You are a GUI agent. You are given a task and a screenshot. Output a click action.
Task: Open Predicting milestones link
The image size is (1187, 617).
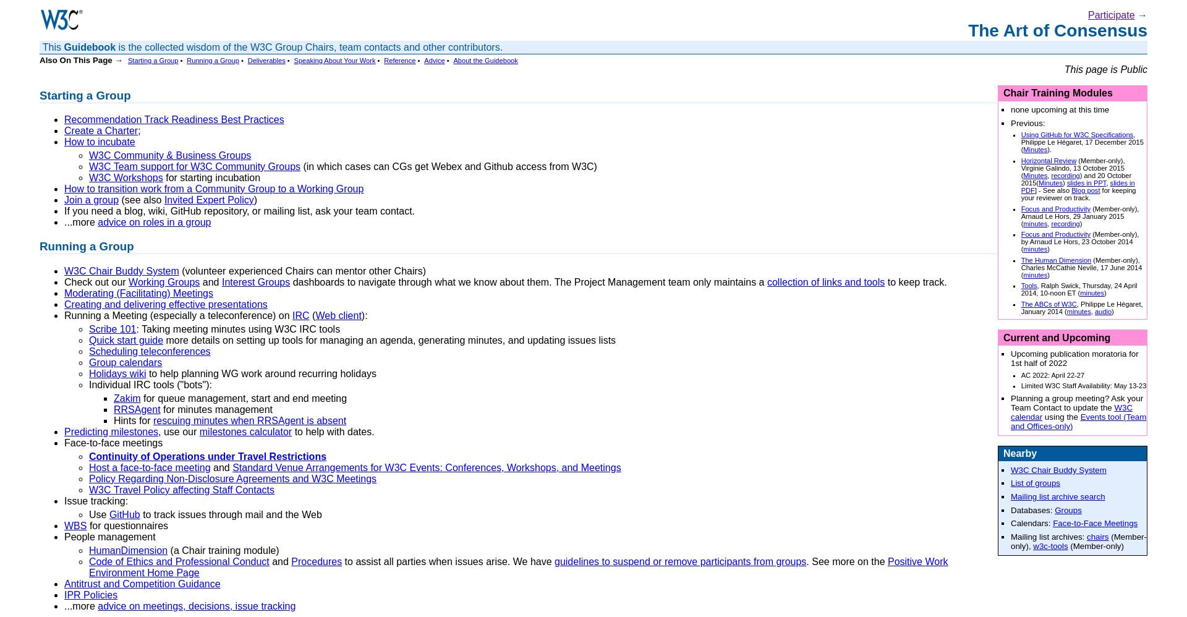(x=111, y=432)
